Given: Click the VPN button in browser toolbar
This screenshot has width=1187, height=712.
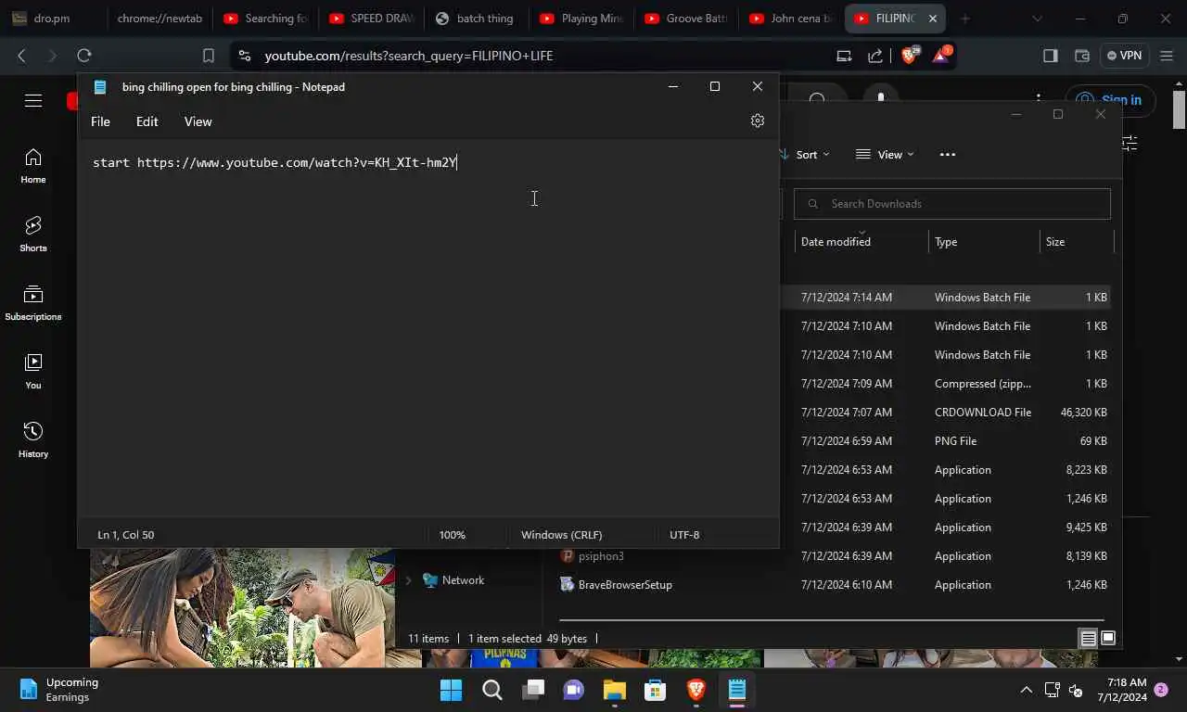Looking at the screenshot, I should [1123, 56].
